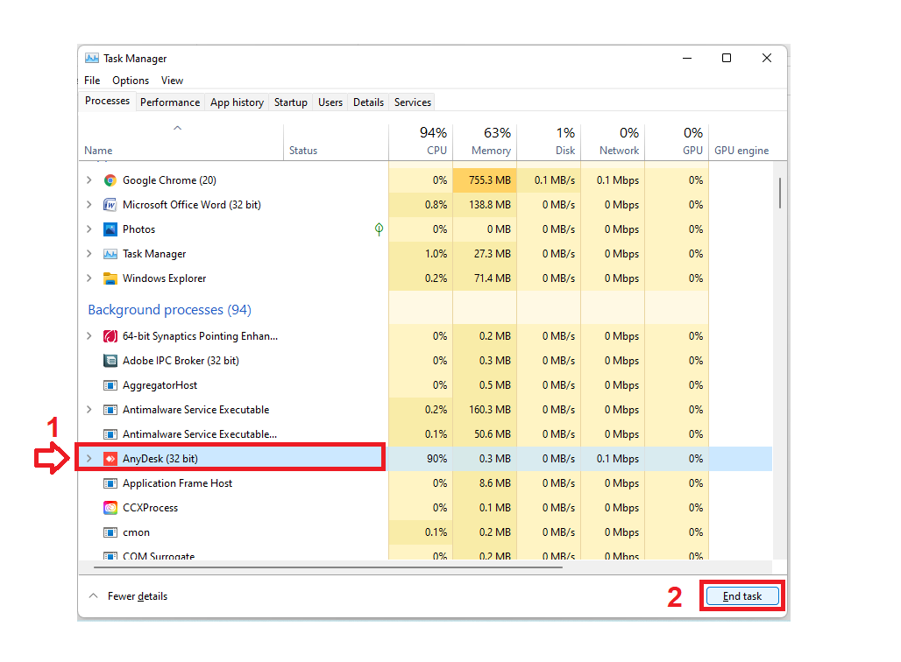Click the Google Chrome process icon

[110, 180]
